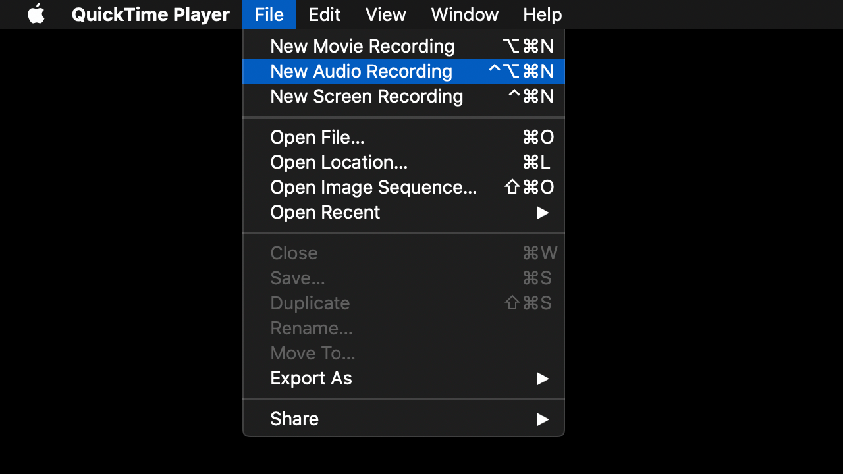Close the open File menu

pos(269,14)
